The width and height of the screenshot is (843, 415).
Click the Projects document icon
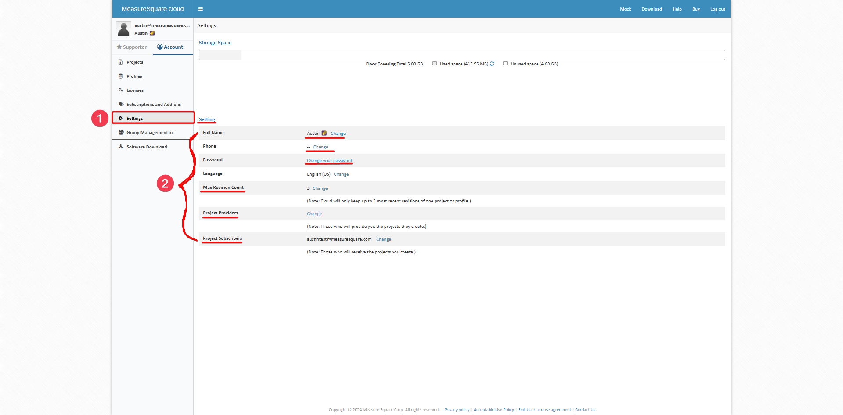point(121,62)
